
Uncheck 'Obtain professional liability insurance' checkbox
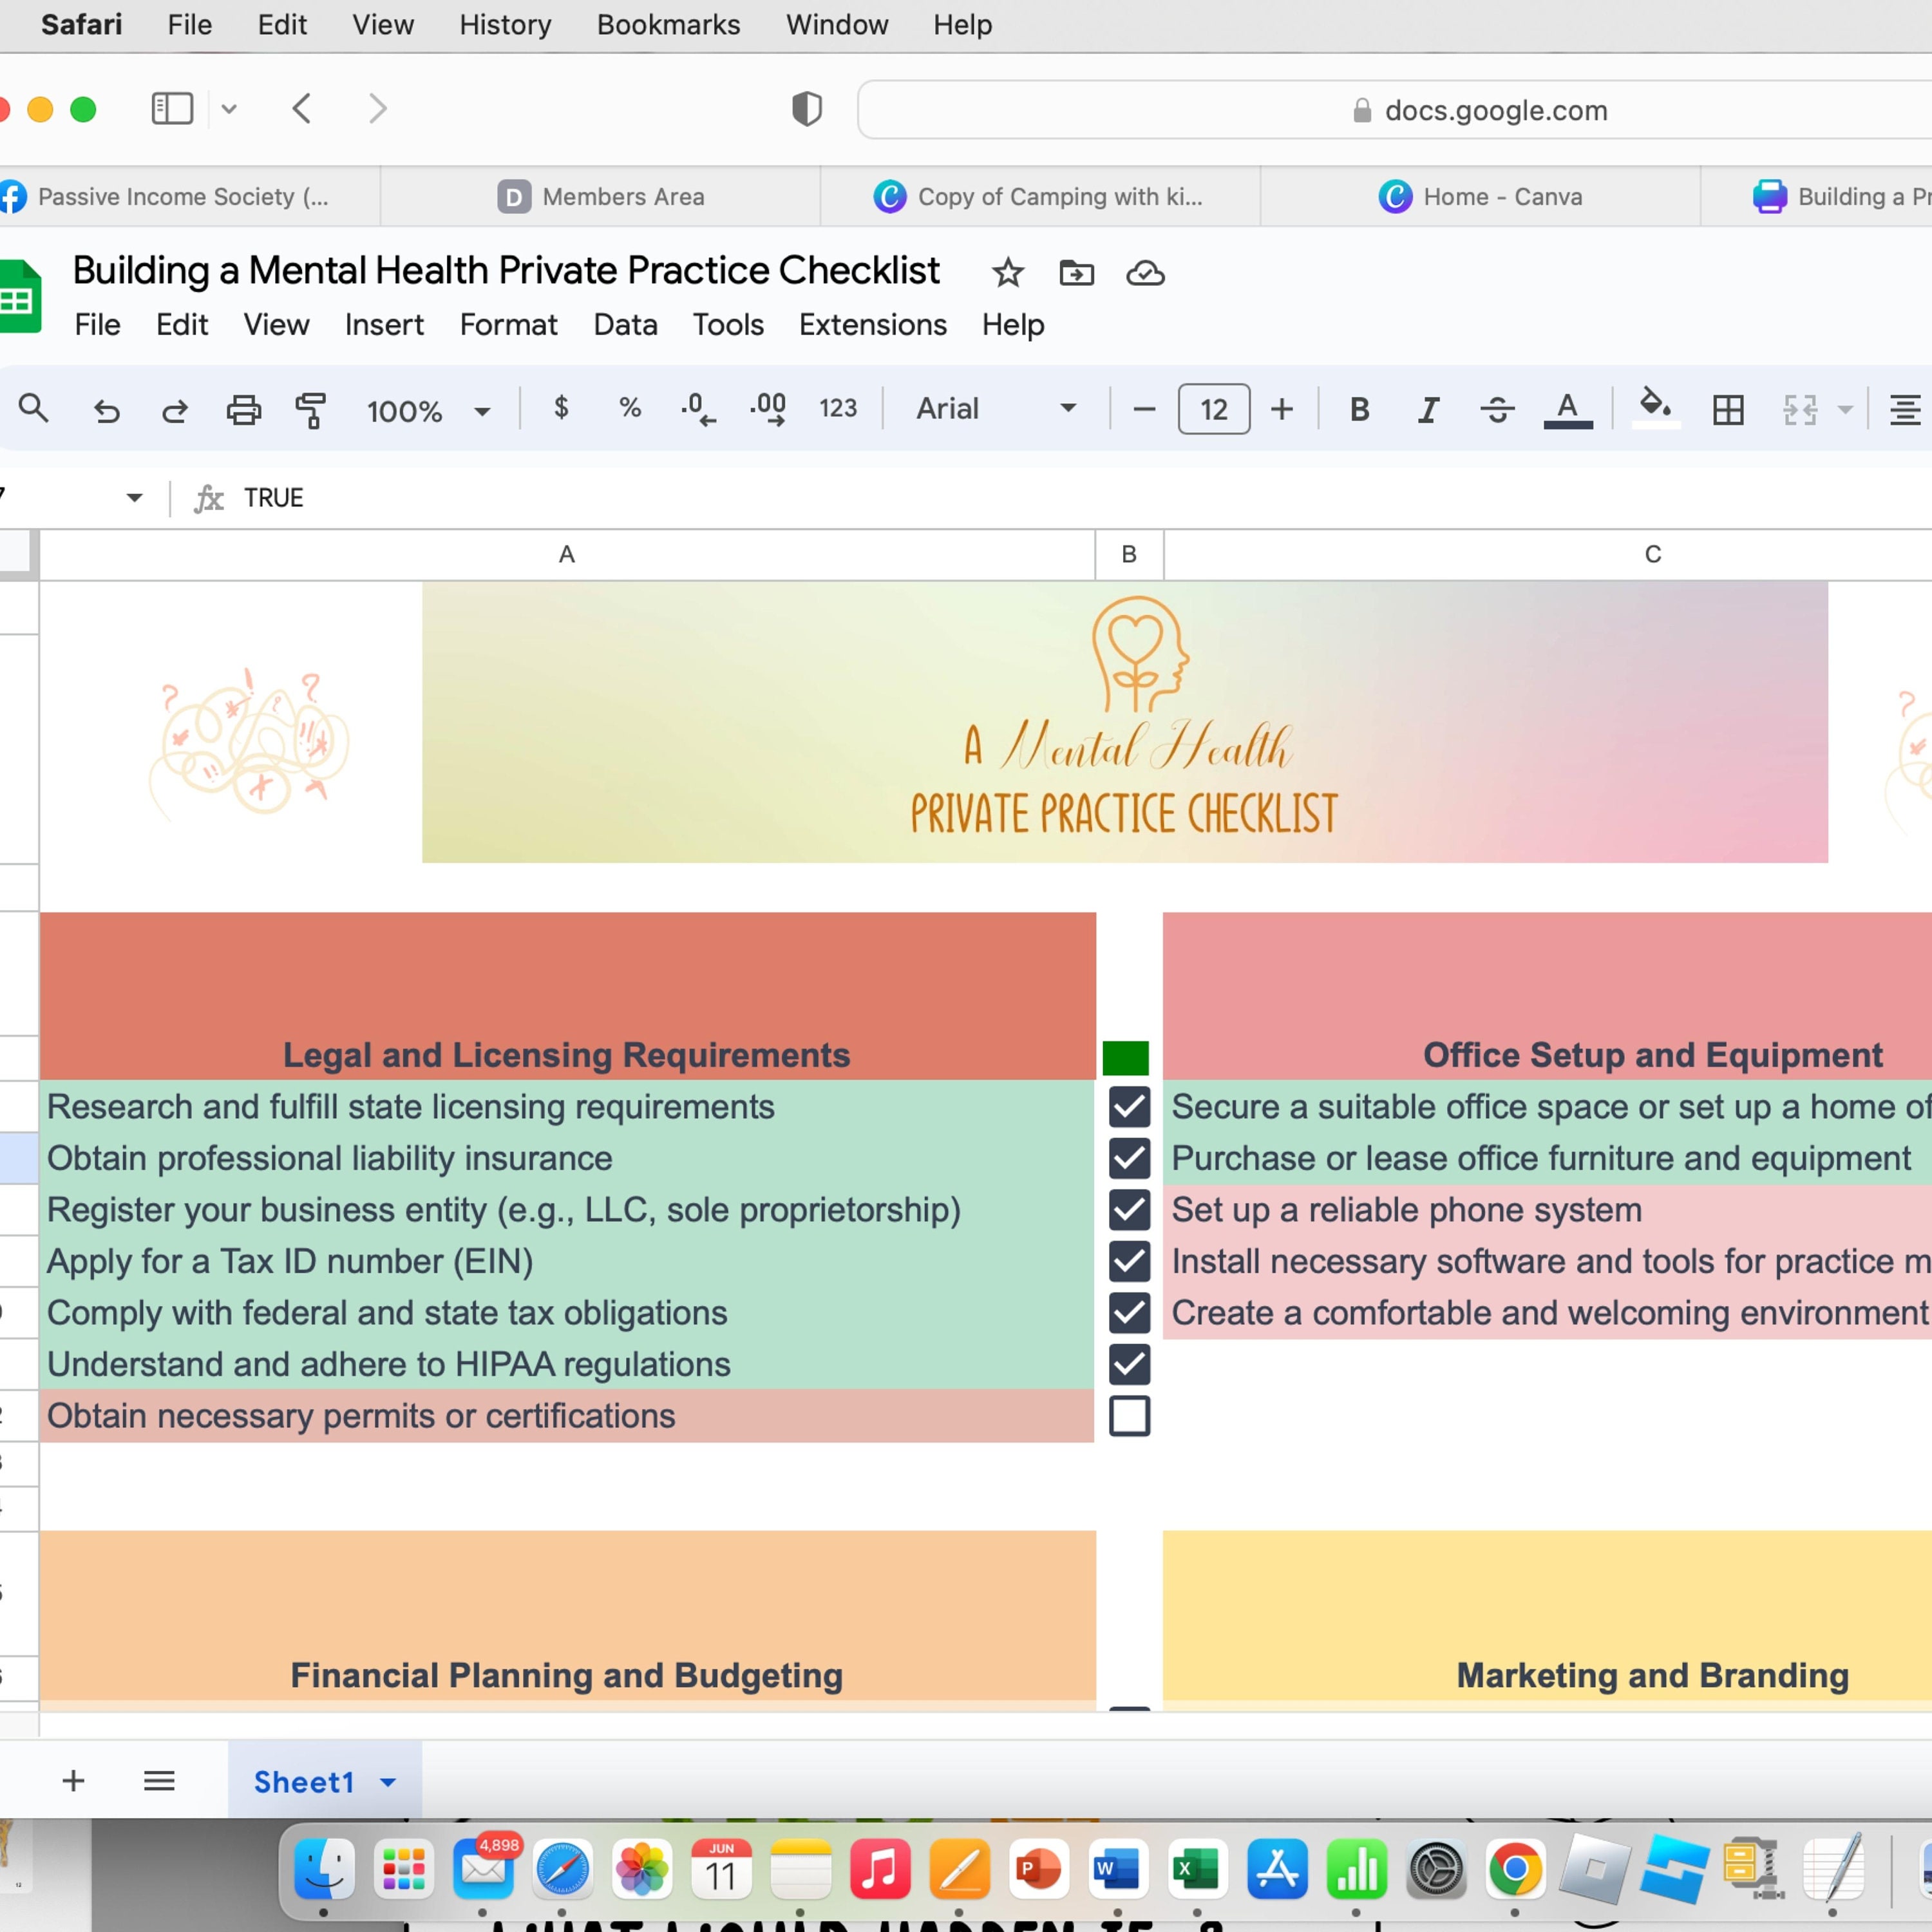tap(1129, 1158)
